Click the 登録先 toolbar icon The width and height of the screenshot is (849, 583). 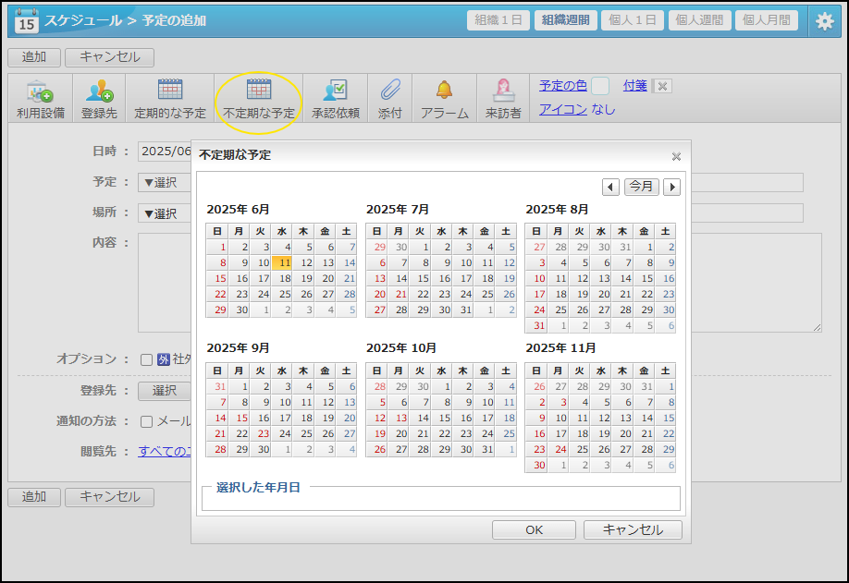tap(99, 99)
